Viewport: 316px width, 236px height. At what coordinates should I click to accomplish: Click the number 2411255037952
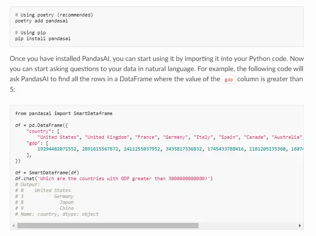point(142,149)
